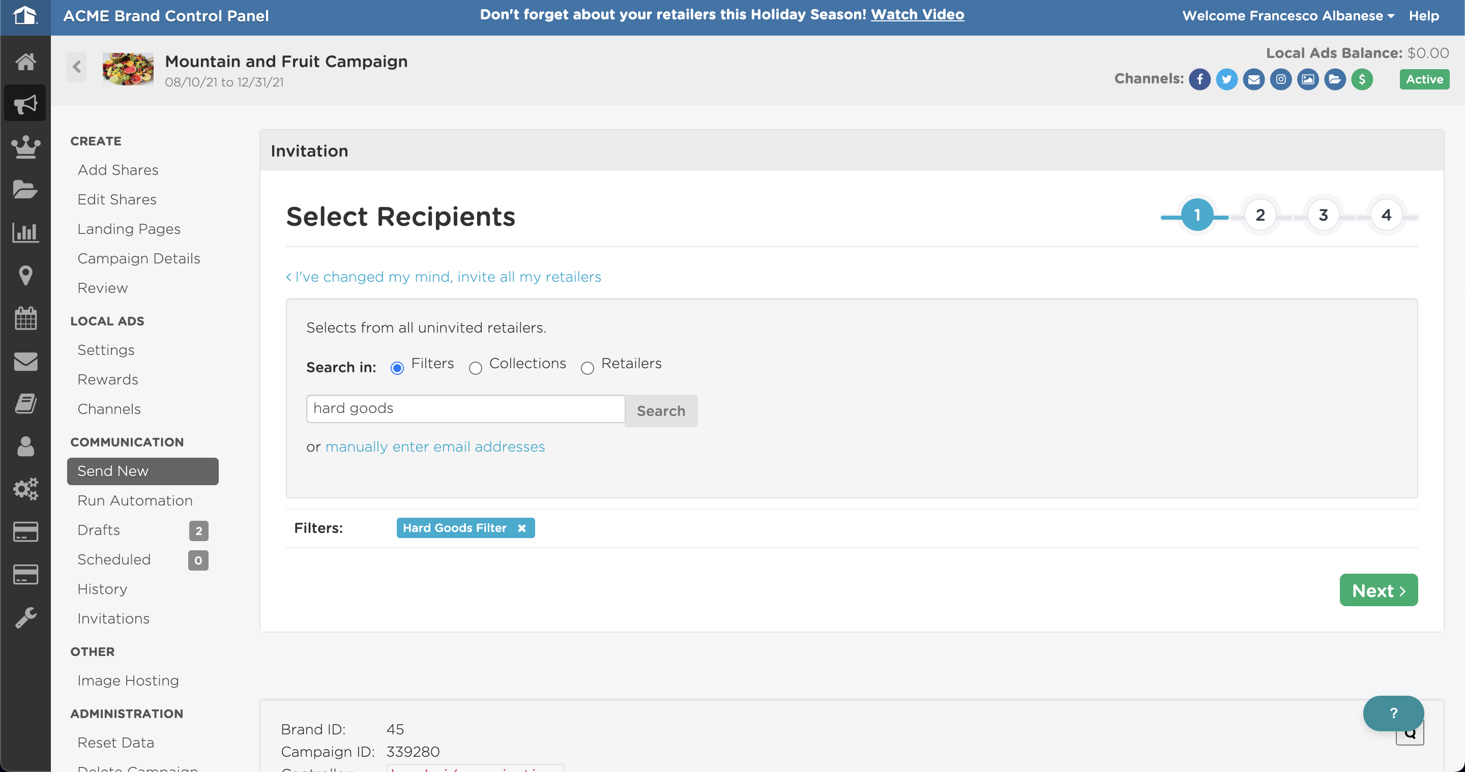Select the megaphone campaigns icon
The height and width of the screenshot is (772, 1465).
pyautogui.click(x=25, y=103)
